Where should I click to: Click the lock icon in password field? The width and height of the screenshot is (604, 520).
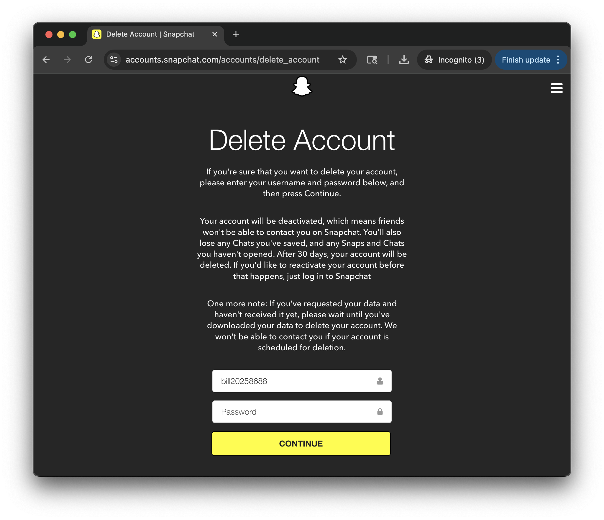380,412
